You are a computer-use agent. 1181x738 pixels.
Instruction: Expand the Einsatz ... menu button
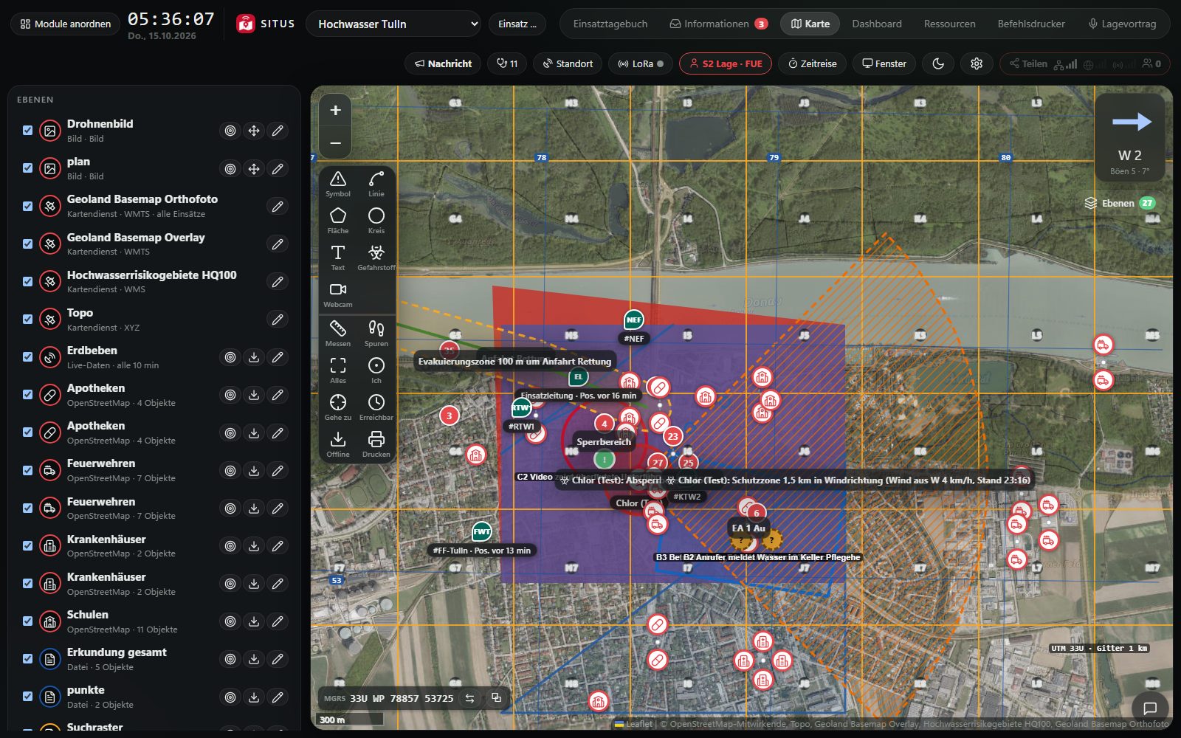click(x=517, y=24)
